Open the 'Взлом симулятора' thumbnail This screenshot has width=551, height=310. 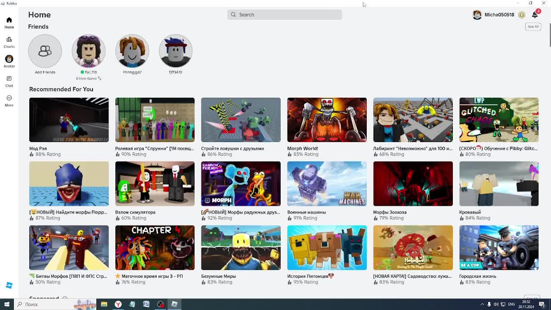(x=155, y=184)
